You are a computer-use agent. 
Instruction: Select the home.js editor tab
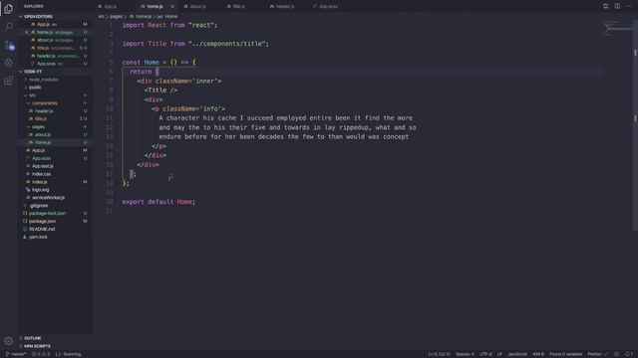coord(155,7)
